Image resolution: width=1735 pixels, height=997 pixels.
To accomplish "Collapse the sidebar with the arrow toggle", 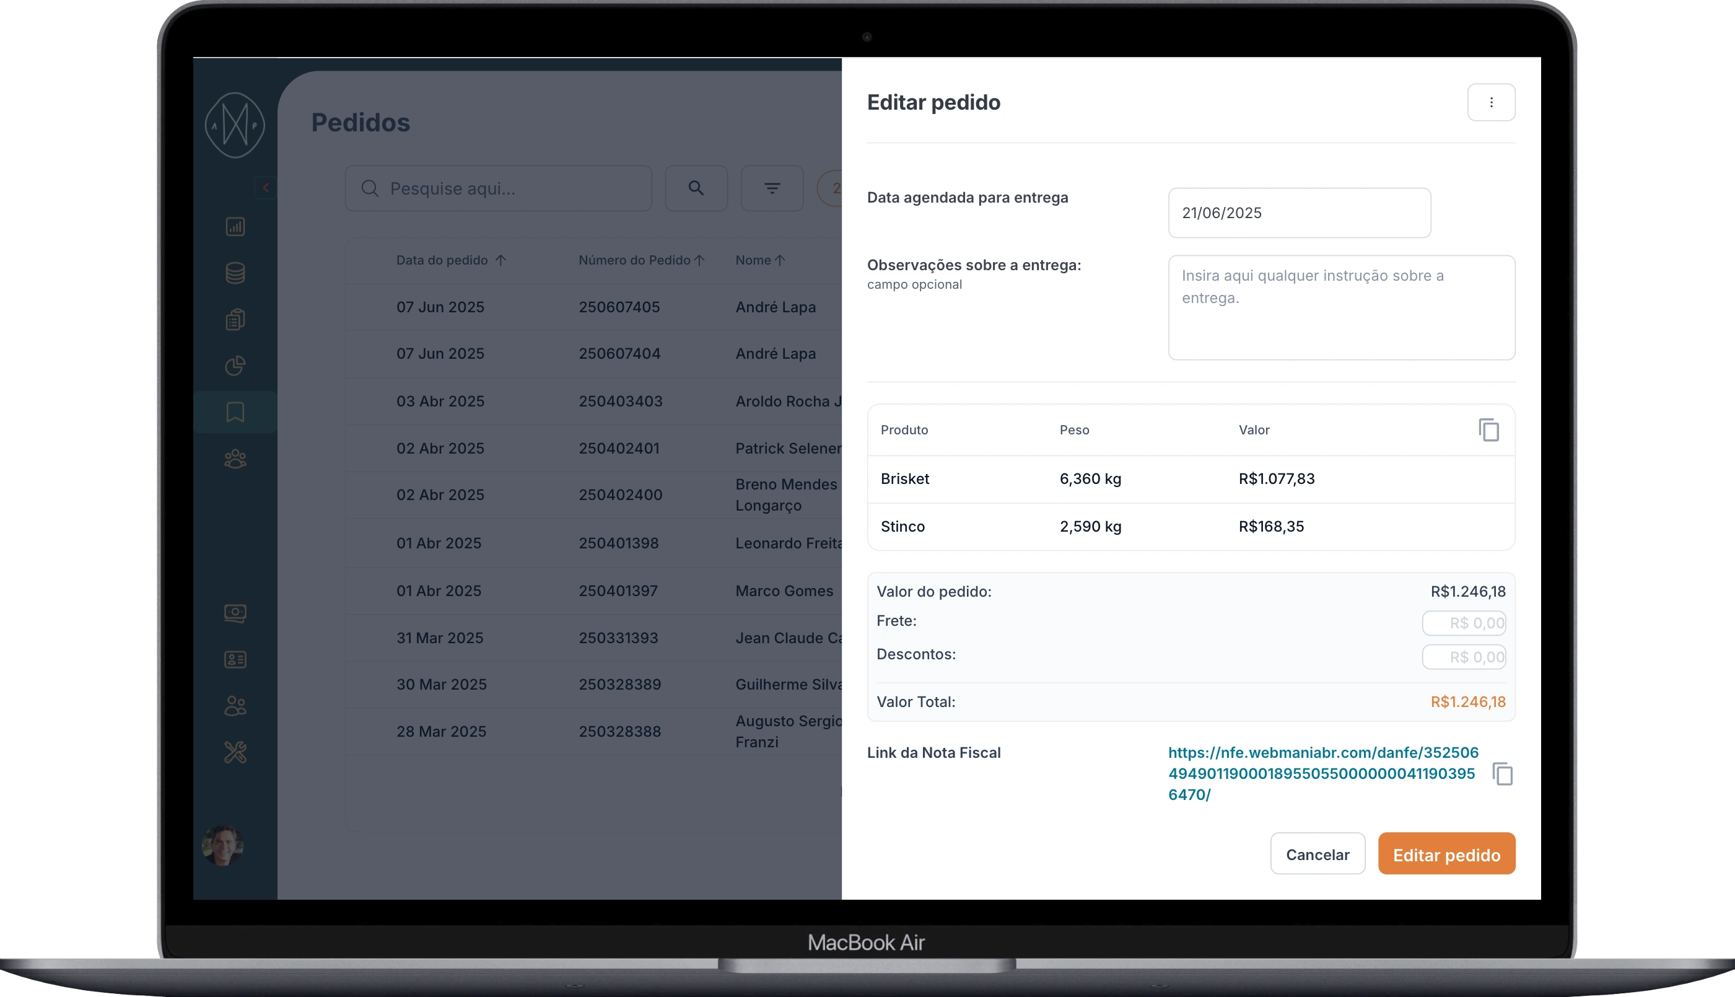I will point(266,187).
